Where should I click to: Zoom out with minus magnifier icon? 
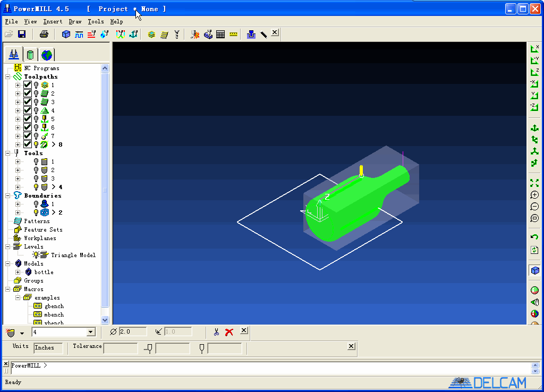534,207
